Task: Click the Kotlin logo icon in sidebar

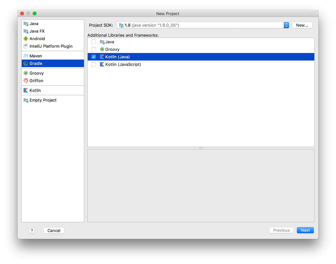Action: pos(26,90)
